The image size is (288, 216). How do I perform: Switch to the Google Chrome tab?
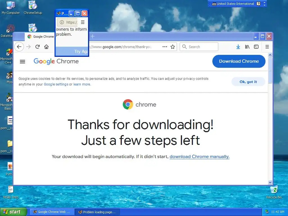click(x=40, y=37)
